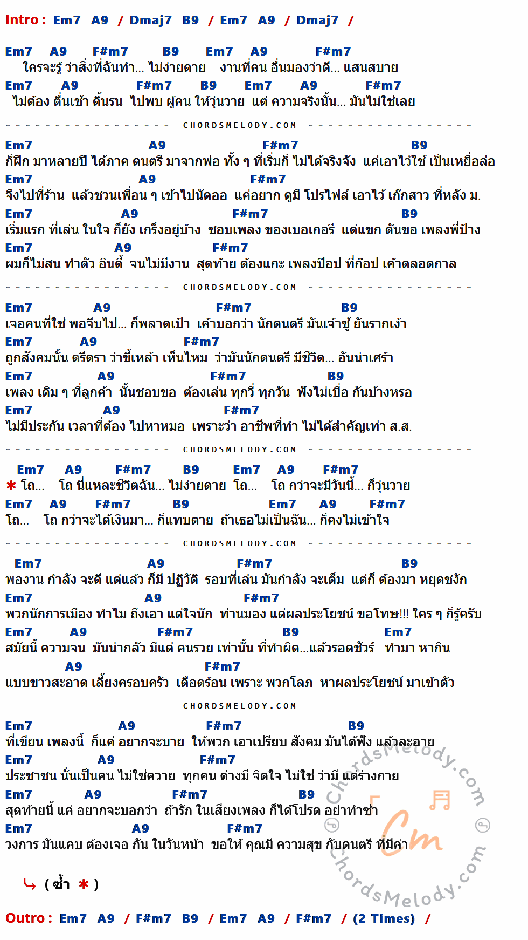528x940 pixels.
Task: Click lyric 'ไม่มีประกัน เวลาที่ต้อง ไปหาหมอ'
Action: 95,426
